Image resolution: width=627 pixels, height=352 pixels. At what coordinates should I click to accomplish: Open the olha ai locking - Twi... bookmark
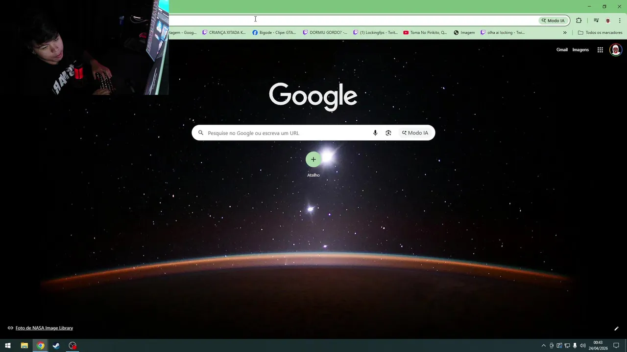coord(503,33)
